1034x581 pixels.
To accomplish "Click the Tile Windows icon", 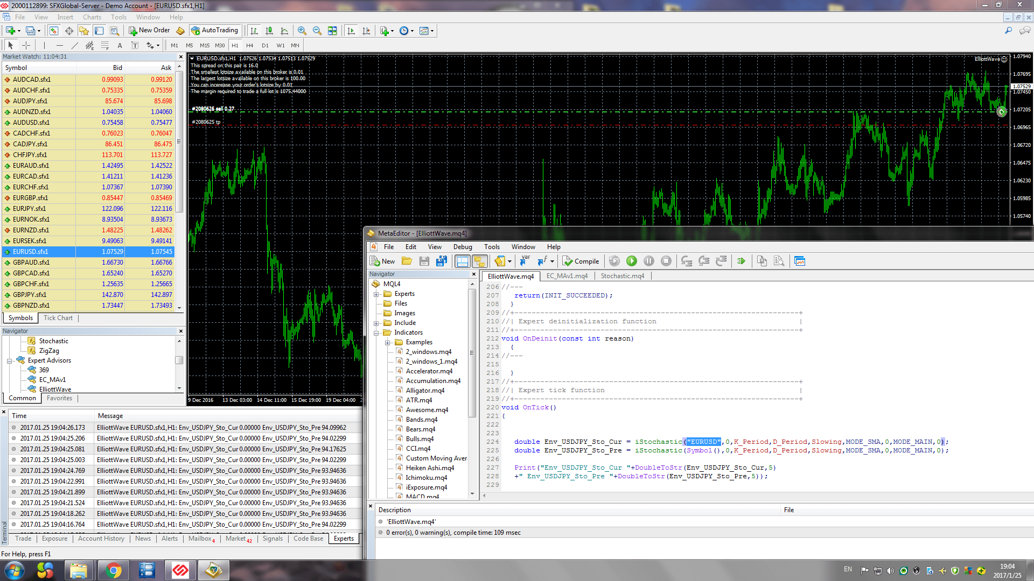I will [x=332, y=31].
